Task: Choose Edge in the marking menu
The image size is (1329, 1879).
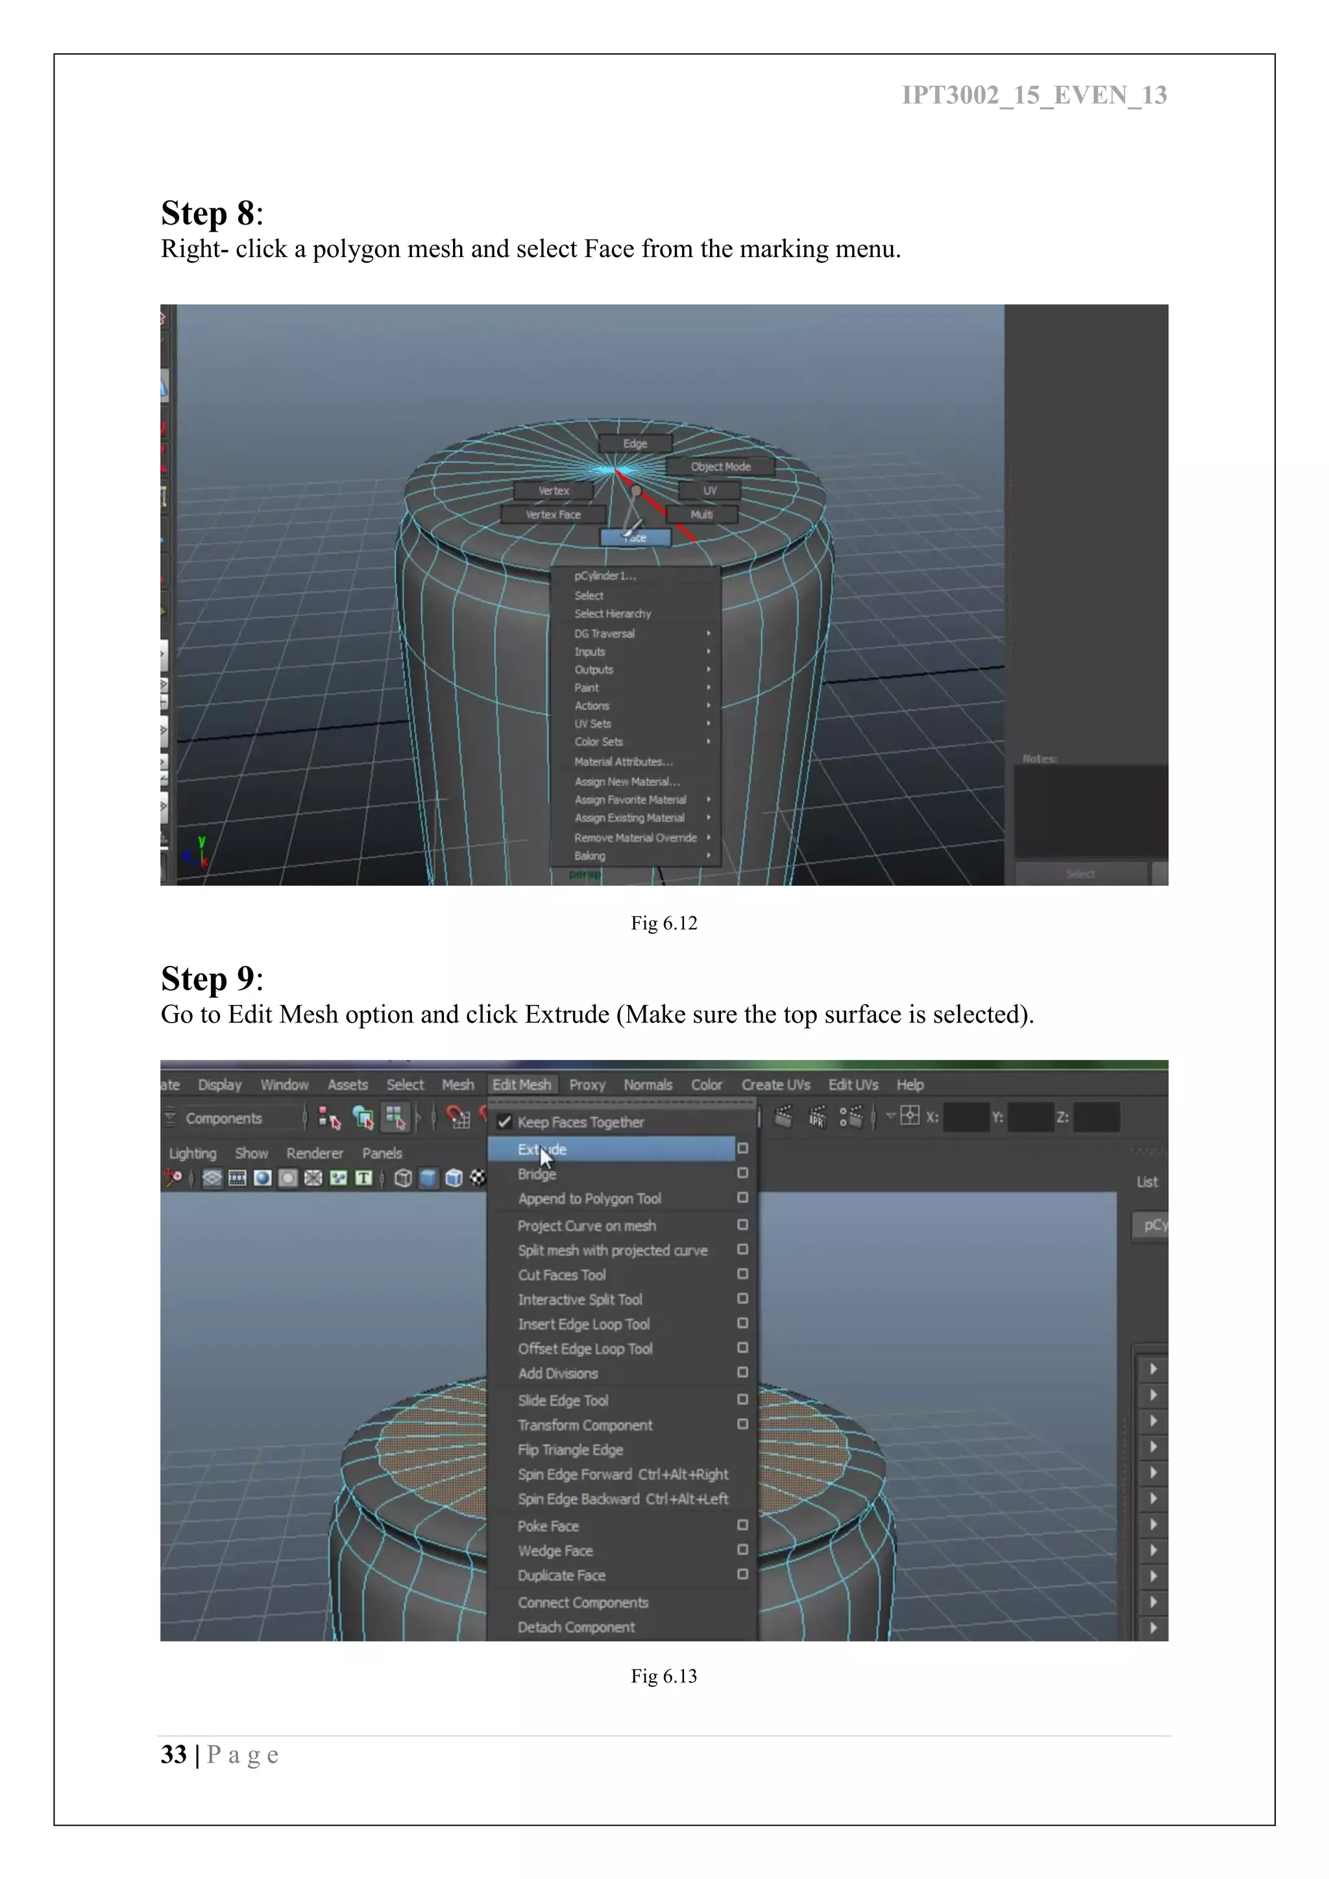Action: point(635,444)
